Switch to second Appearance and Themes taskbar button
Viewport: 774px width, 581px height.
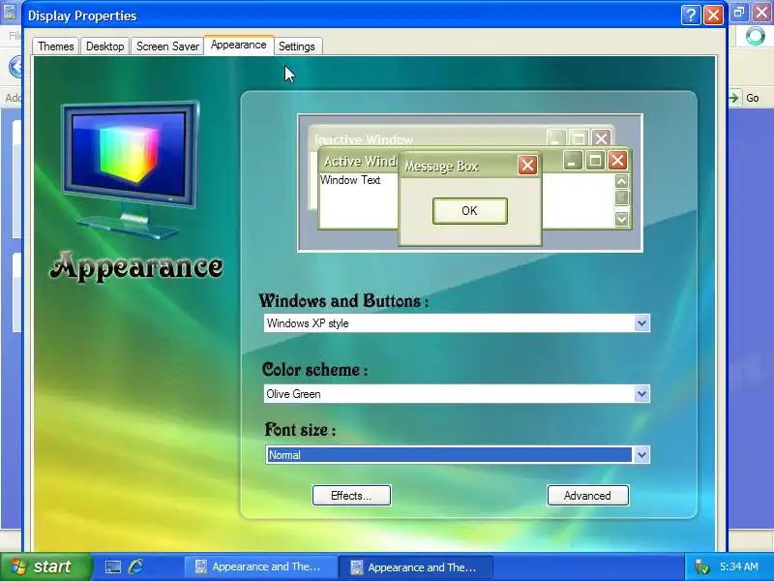coord(416,567)
